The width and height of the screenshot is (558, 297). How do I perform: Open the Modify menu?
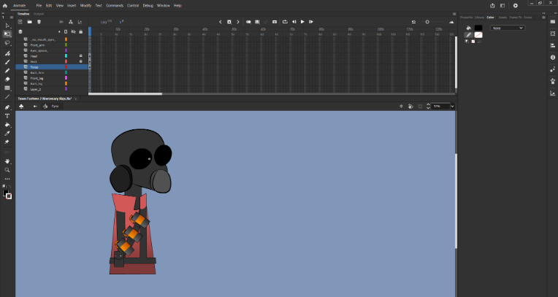pyautogui.click(x=85, y=5)
